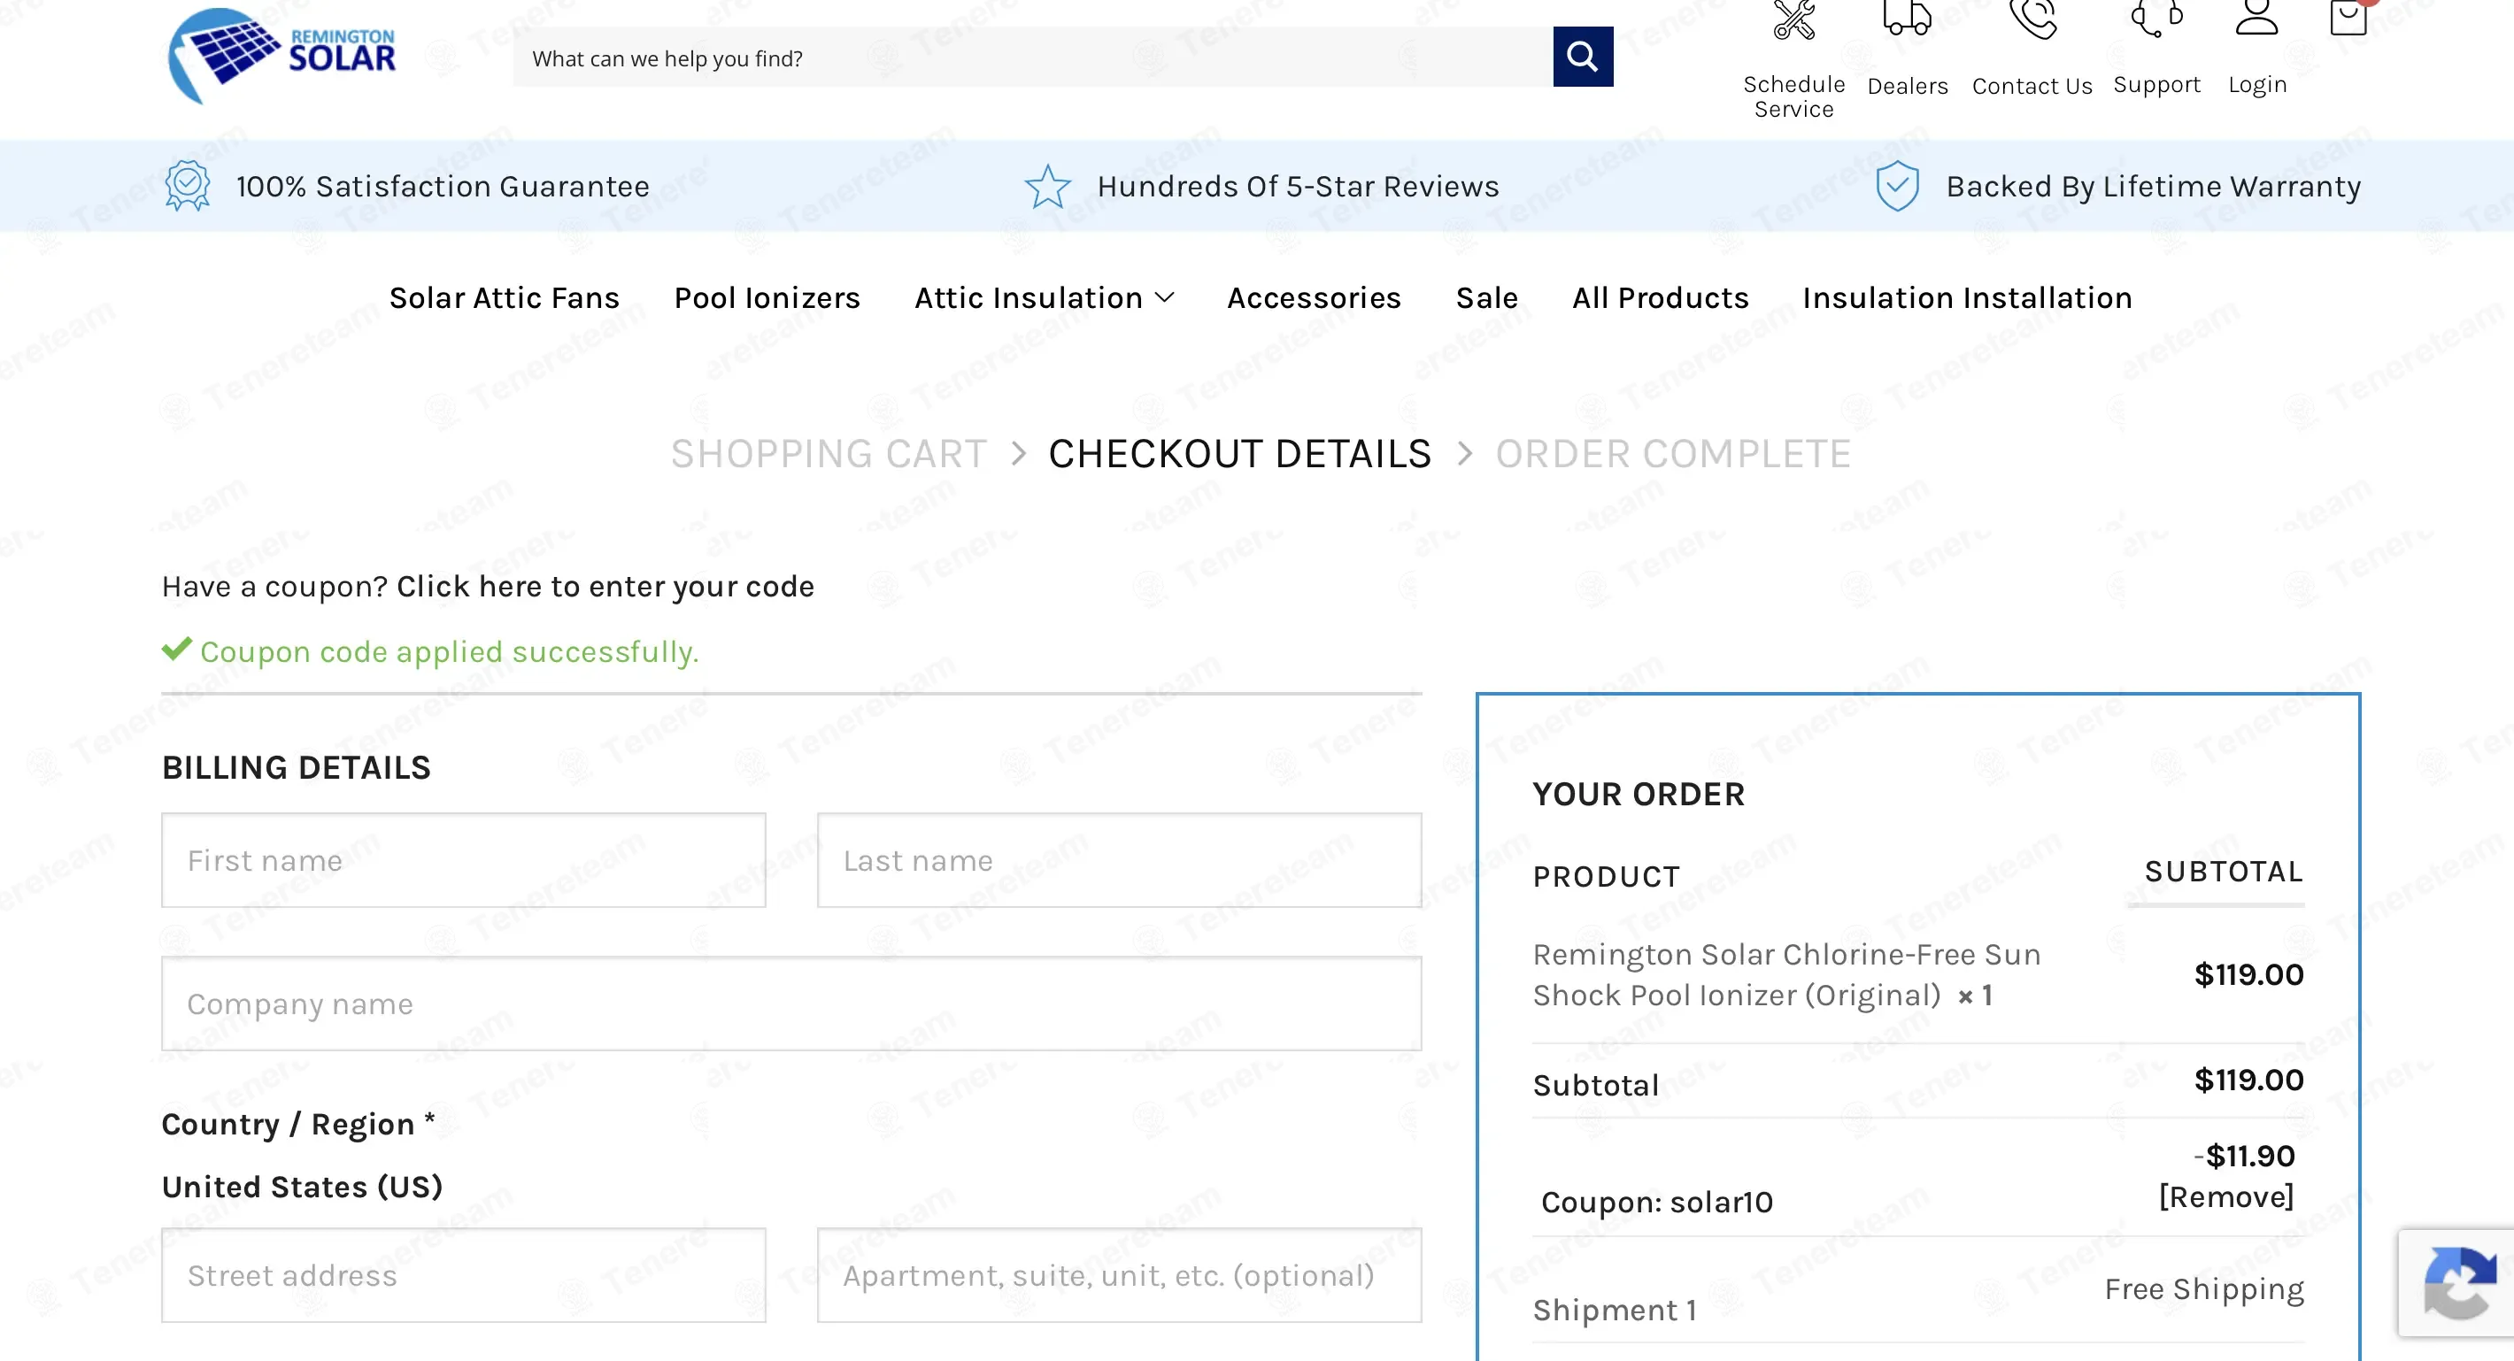Click the Coupon: solar10 label
This screenshot has height=1361, width=2514.
tap(1657, 1202)
